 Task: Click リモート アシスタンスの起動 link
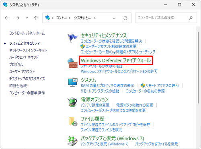point(100,91)
